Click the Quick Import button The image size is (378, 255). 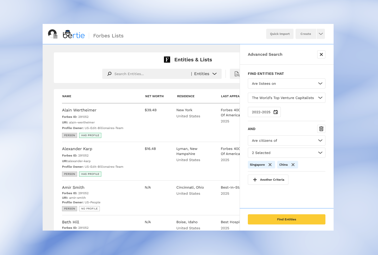click(280, 34)
